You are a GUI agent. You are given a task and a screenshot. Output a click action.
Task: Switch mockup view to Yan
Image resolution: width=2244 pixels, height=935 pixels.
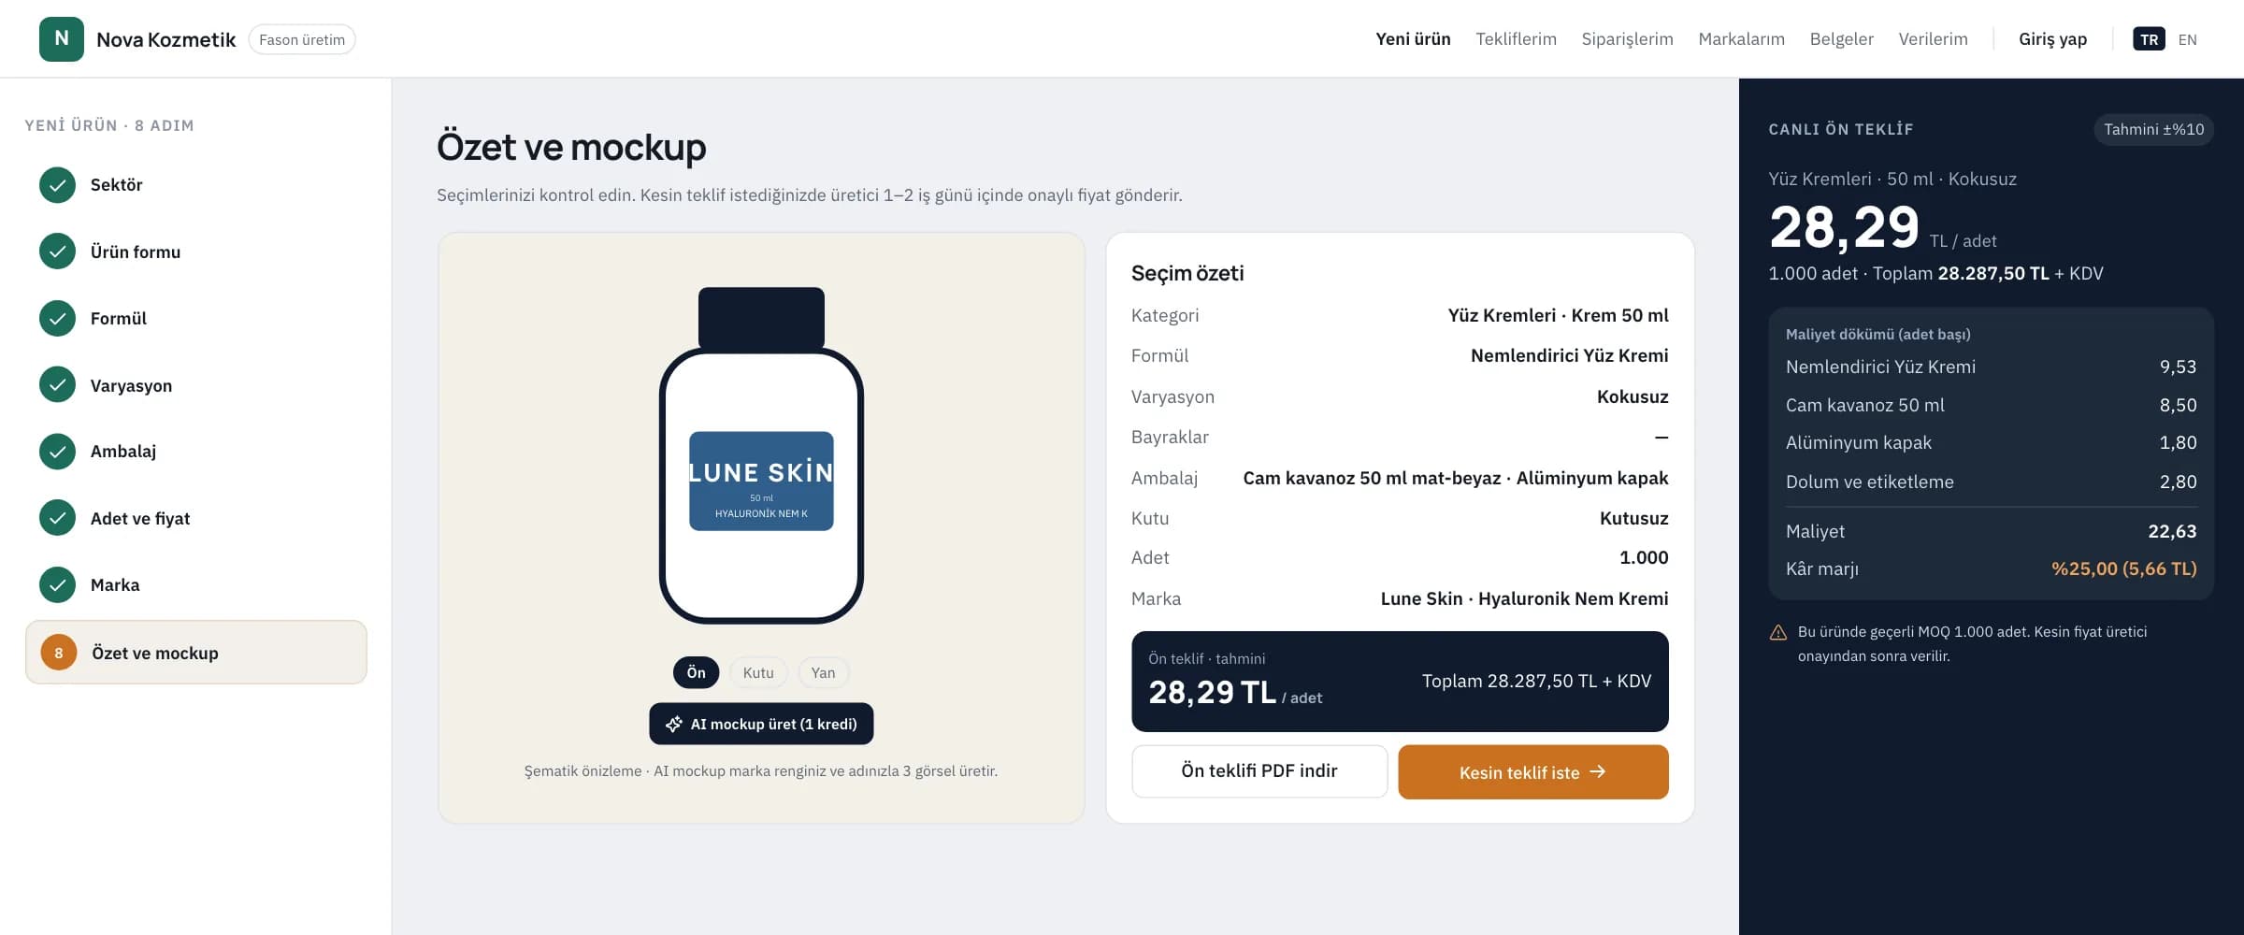pos(823,673)
